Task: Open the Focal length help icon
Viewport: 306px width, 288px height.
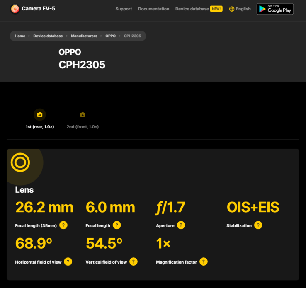Action: 117,225
